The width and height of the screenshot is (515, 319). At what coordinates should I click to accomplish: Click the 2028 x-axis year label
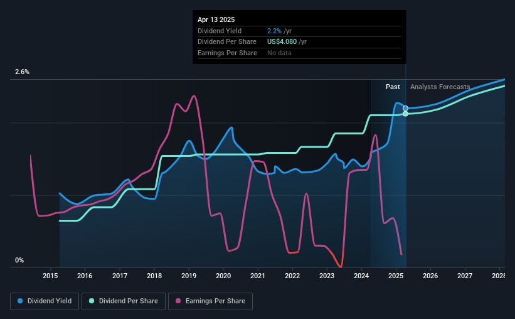[499, 276]
